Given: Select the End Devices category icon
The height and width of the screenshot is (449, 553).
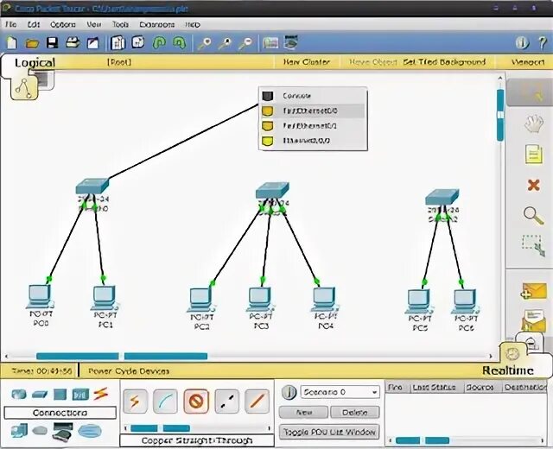Looking at the screenshot, I should click(x=19, y=431).
